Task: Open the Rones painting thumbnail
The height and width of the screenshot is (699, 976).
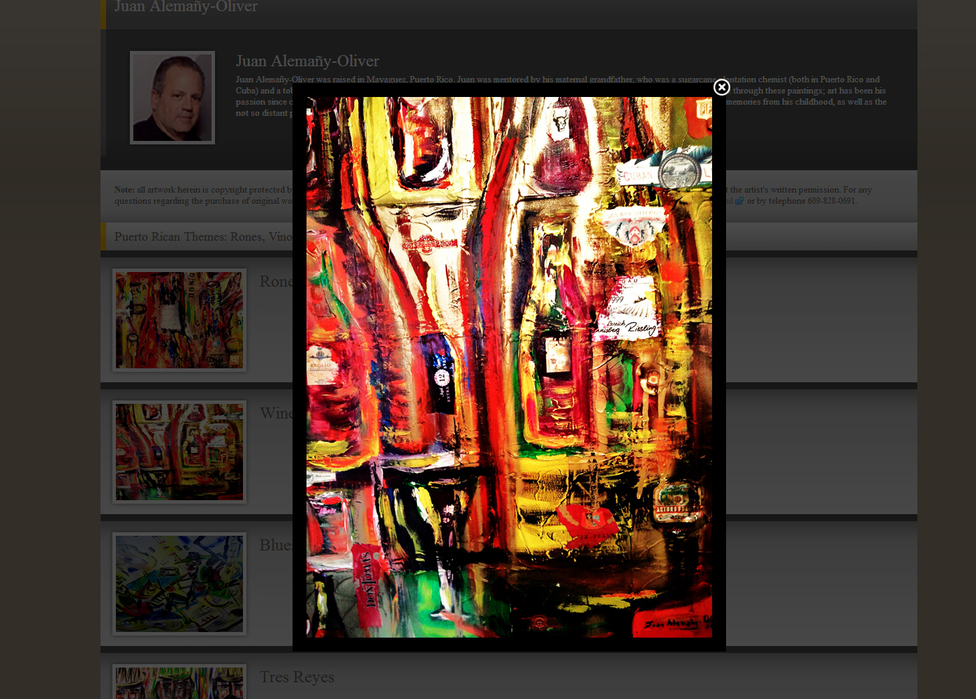Action: click(179, 320)
